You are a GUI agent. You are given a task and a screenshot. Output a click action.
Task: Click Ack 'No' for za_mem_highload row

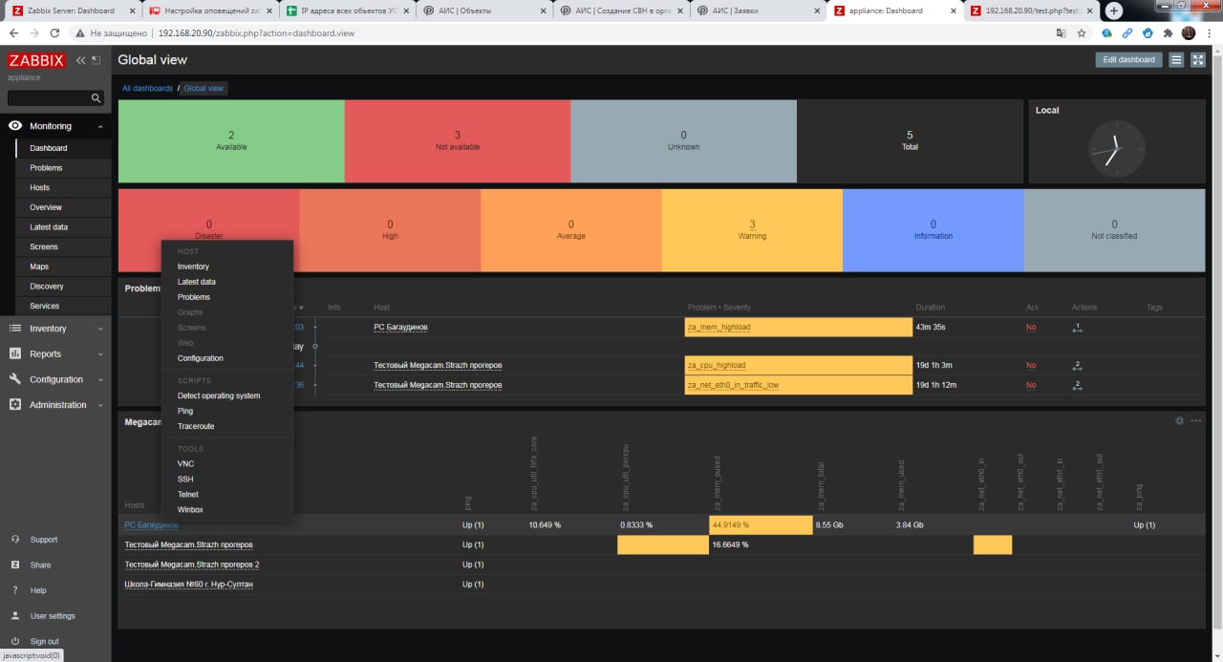[x=1031, y=327]
